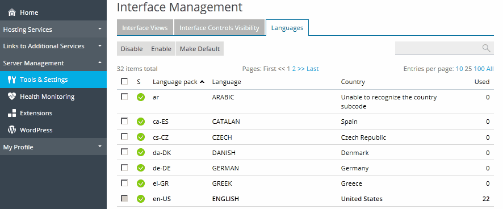Click the Language pack sort arrow
The height and width of the screenshot is (209, 503).
[x=202, y=82]
